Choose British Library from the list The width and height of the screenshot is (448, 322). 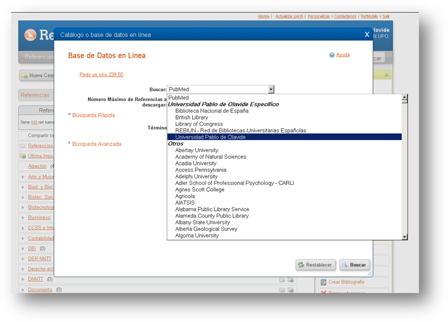coord(284,118)
